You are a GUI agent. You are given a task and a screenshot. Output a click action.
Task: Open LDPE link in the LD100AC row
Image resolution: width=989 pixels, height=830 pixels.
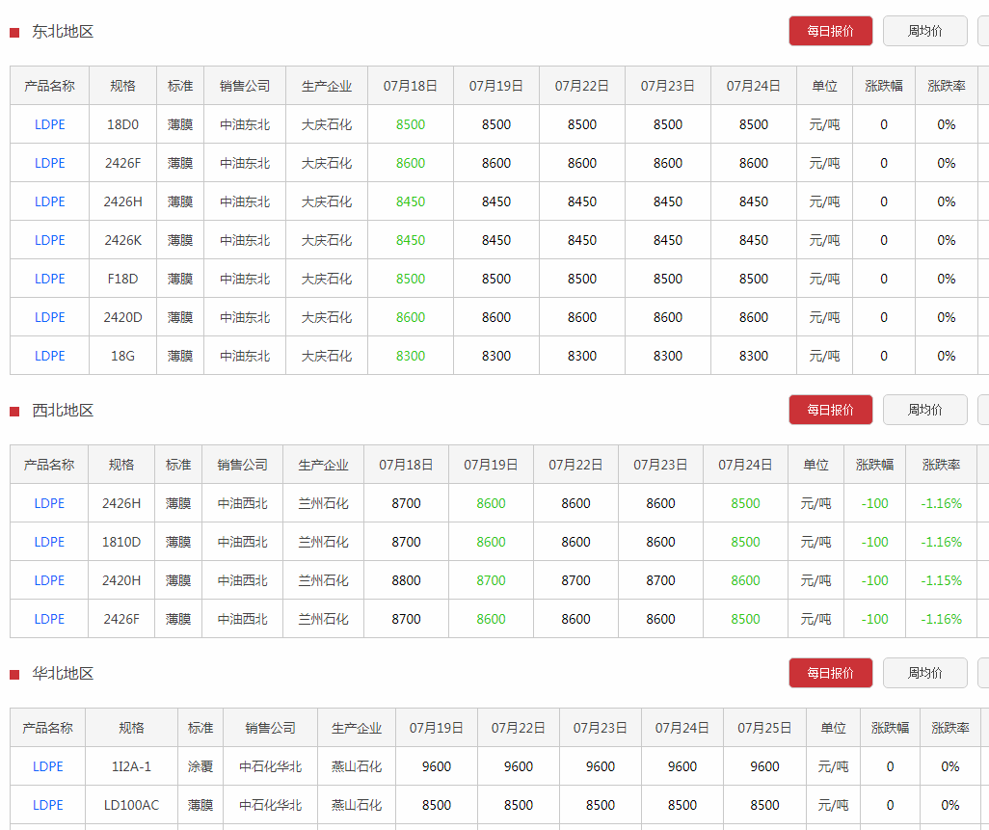click(48, 805)
